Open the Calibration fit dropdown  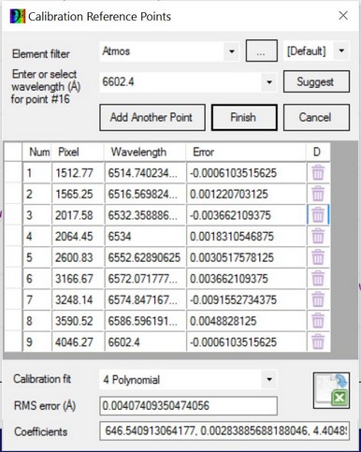(268, 380)
